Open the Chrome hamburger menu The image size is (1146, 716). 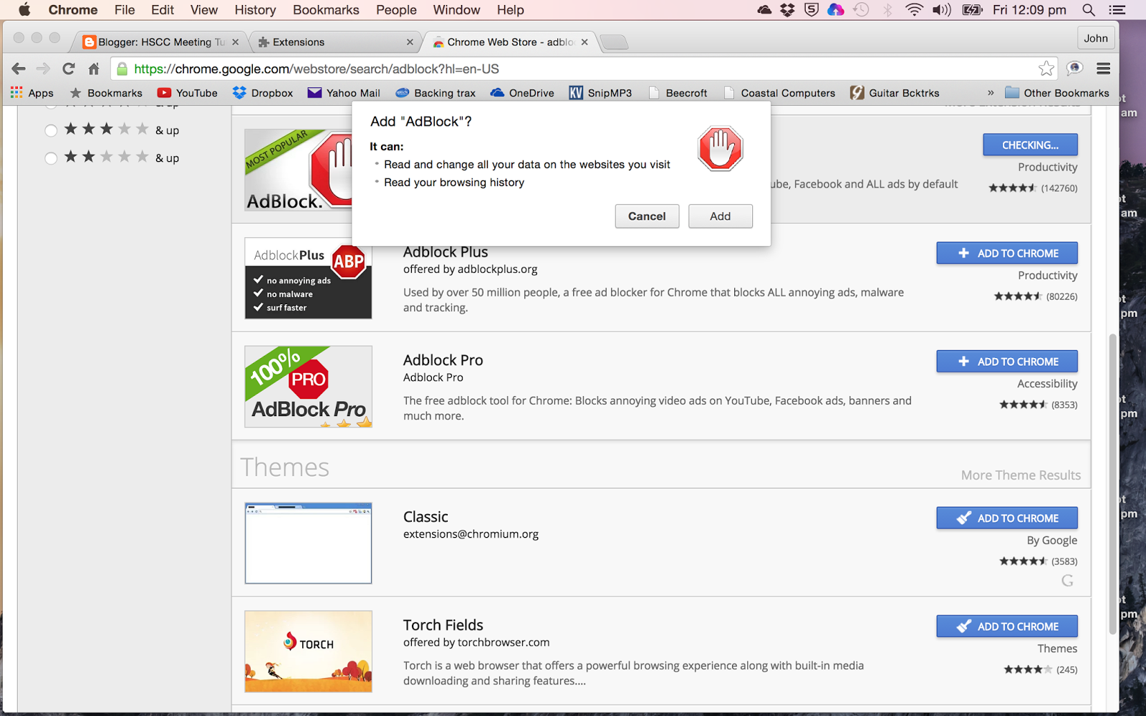[1103, 69]
